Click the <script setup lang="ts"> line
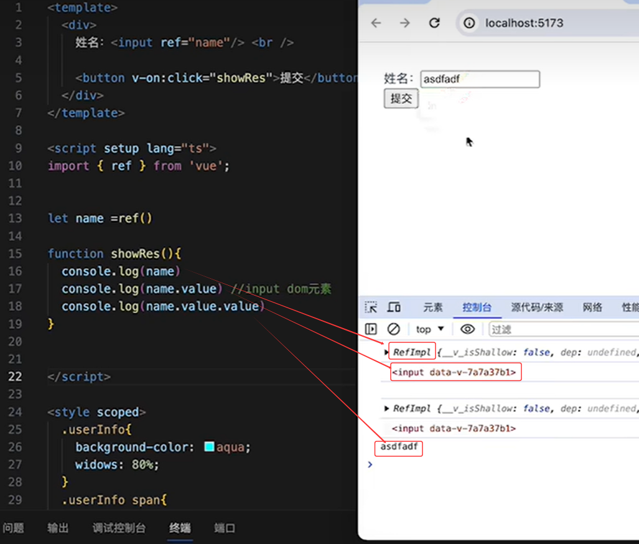This screenshot has height=544, width=639. [x=132, y=148]
